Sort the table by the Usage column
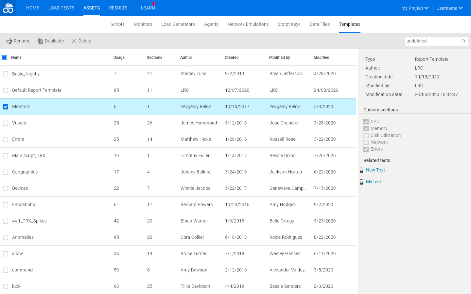This screenshot has height=294, width=471. pos(119,57)
